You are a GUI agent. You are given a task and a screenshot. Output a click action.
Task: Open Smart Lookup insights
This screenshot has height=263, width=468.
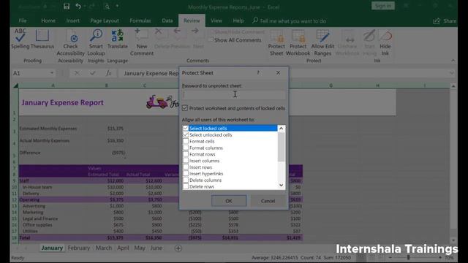pyautogui.click(x=96, y=42)
